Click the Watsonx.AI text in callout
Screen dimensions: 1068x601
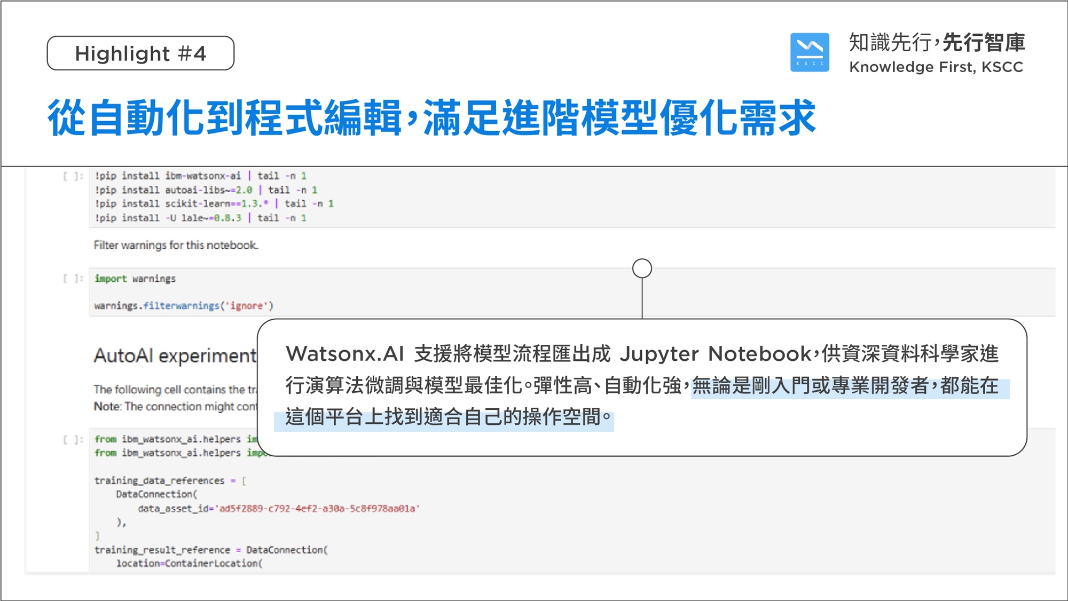pos(344,354)
